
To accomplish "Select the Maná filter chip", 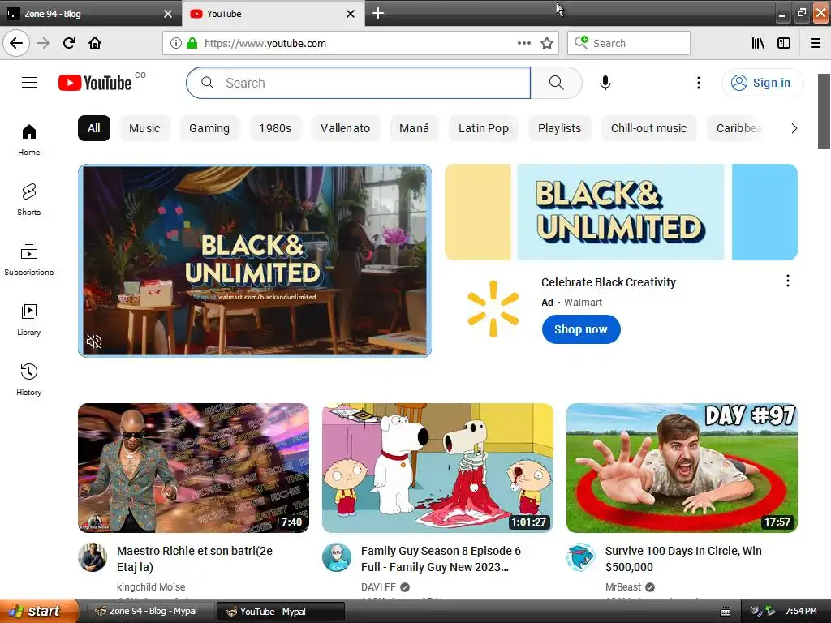I will point(415,128).
